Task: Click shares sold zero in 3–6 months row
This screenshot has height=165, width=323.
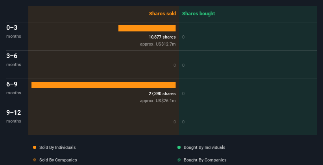Action: coord(175,66)
